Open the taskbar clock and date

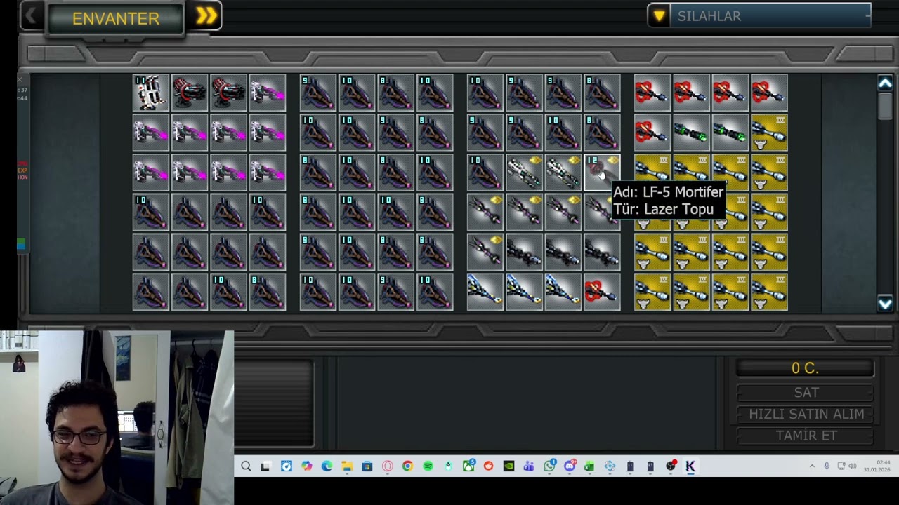coord(877,466)
